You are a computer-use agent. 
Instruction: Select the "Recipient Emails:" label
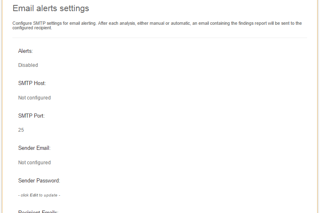click(x=38, y=211)
